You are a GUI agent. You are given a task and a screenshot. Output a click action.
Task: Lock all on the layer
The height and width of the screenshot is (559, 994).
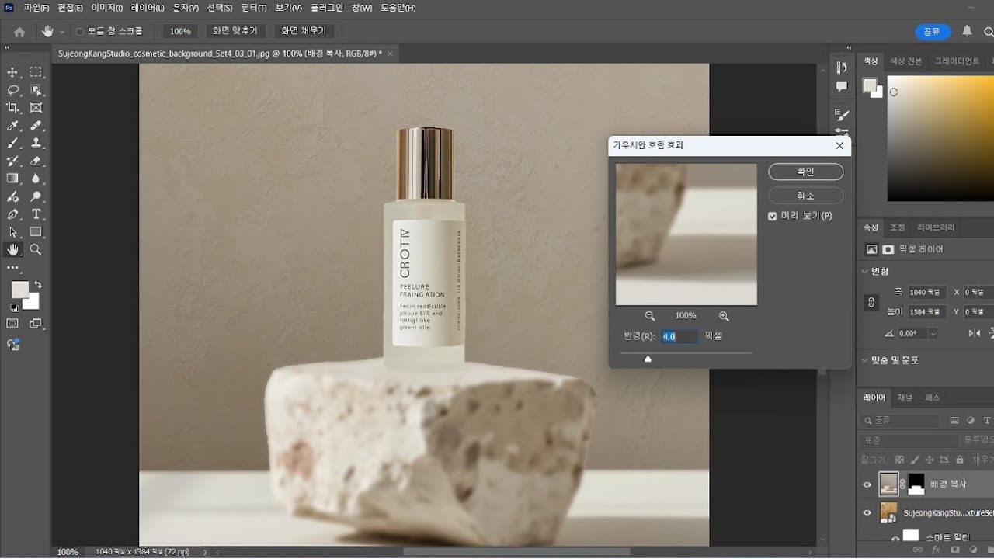point(960,460)
